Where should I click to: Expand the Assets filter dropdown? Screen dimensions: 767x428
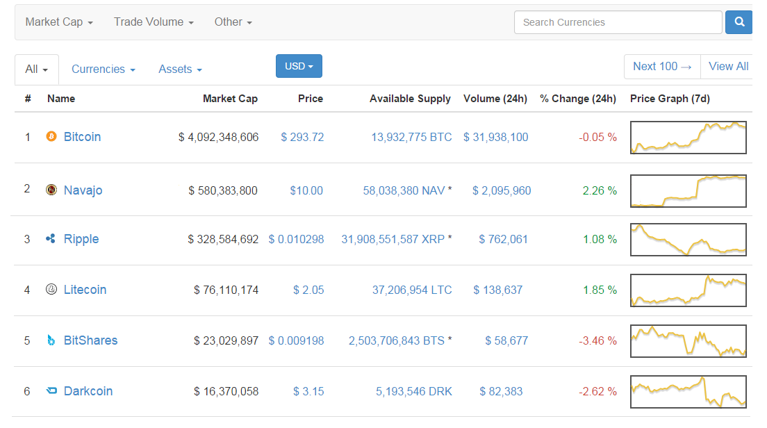pyautogui.click(x=180, y=69)
